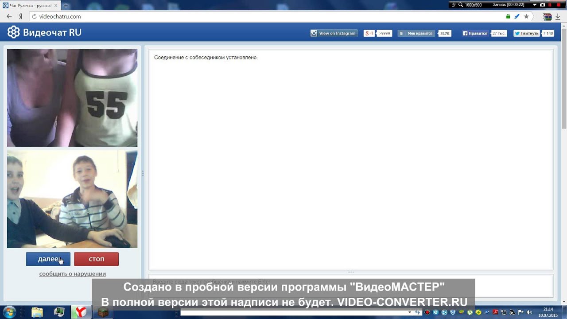Click the Соединение с собеседником установлено message
The image size is (567, 319).
pyautogui.click(x=206, y=58)
